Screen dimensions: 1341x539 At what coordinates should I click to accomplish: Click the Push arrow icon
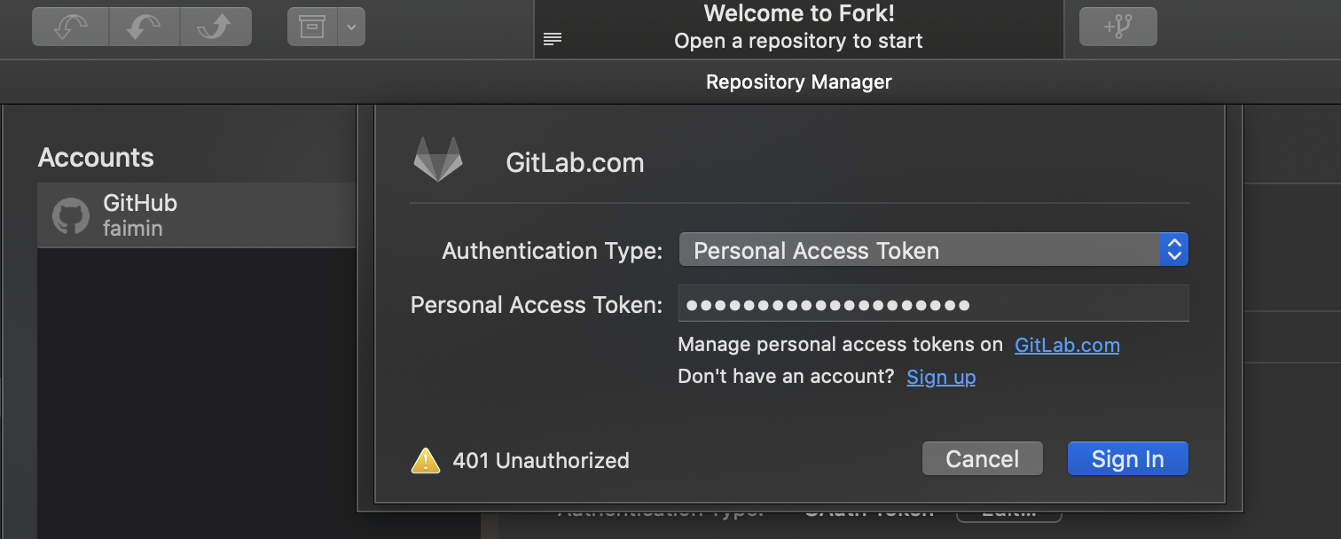(x=216, y=27)
